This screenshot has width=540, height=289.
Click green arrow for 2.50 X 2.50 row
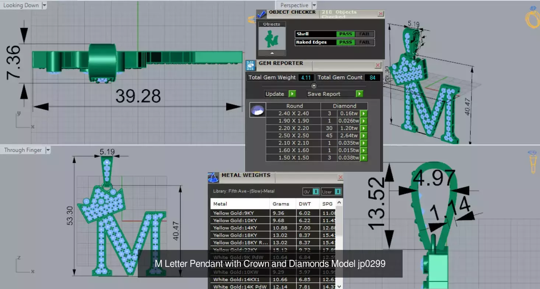(x=364, y=136)
